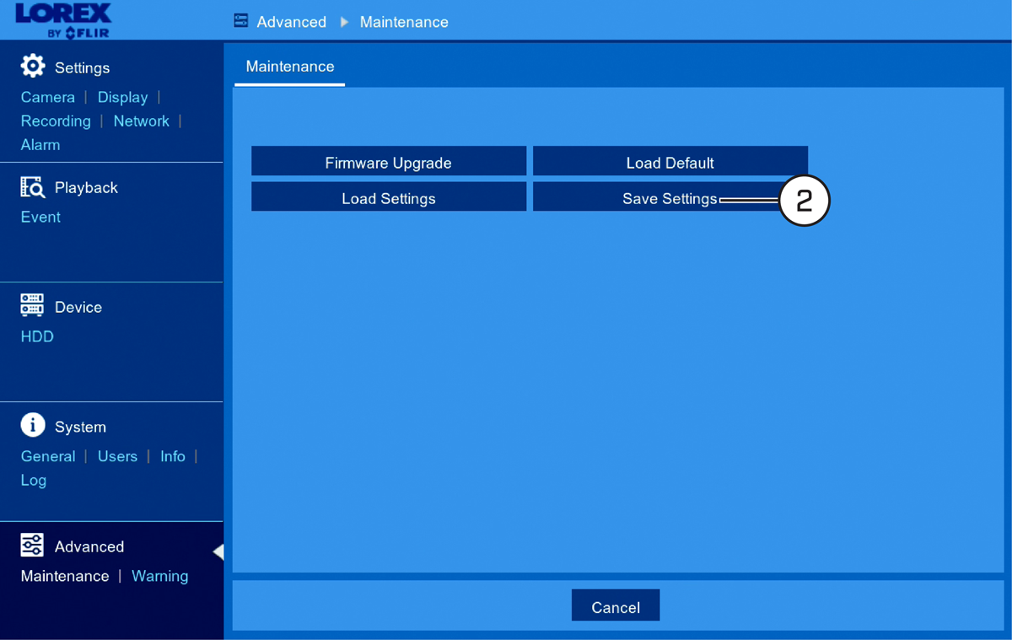Click the Playback film search icon
The width and height of the screenshot is (1012, 640).
pos(32,187)
